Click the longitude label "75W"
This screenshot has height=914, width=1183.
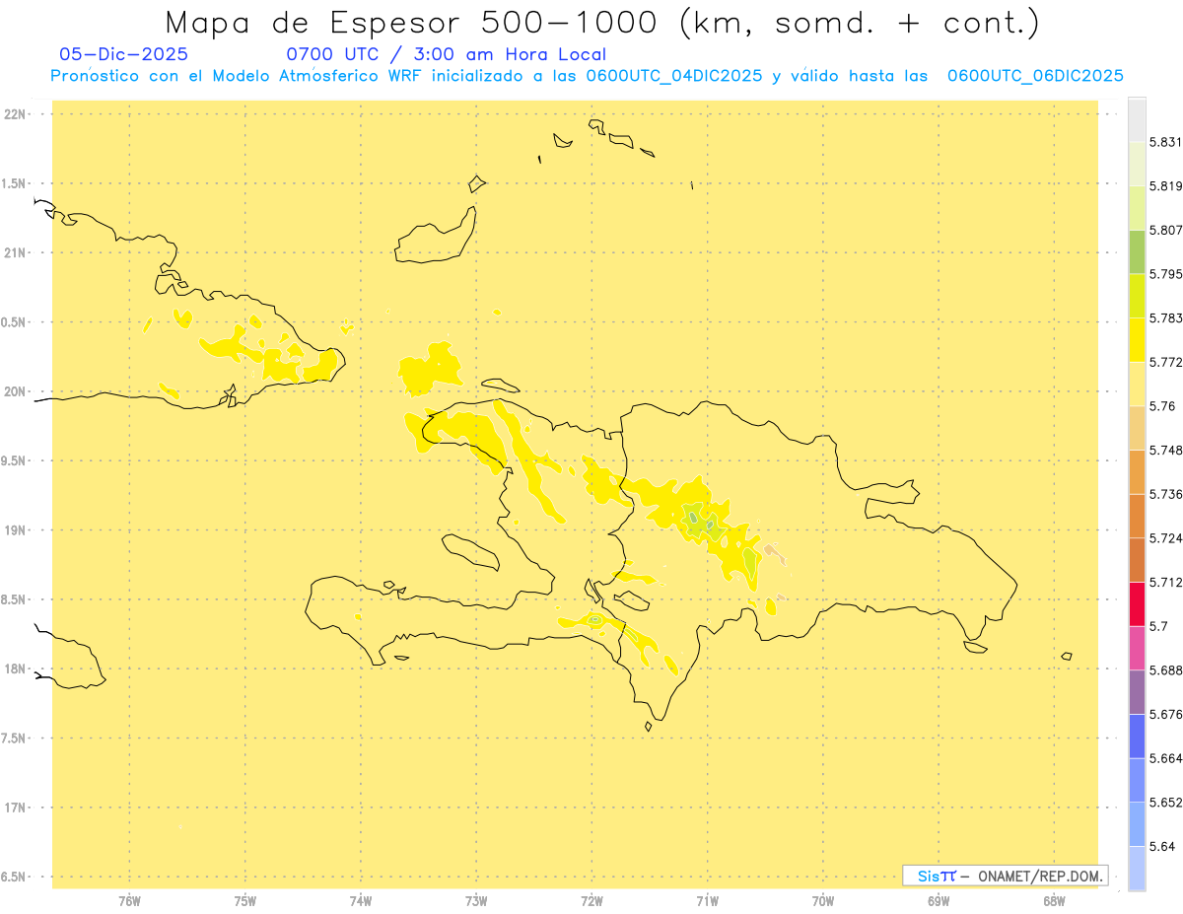click(x=245, y=901)
